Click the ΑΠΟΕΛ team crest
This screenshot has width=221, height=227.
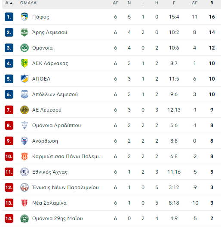pyautogui.click(x=25, y=79)
